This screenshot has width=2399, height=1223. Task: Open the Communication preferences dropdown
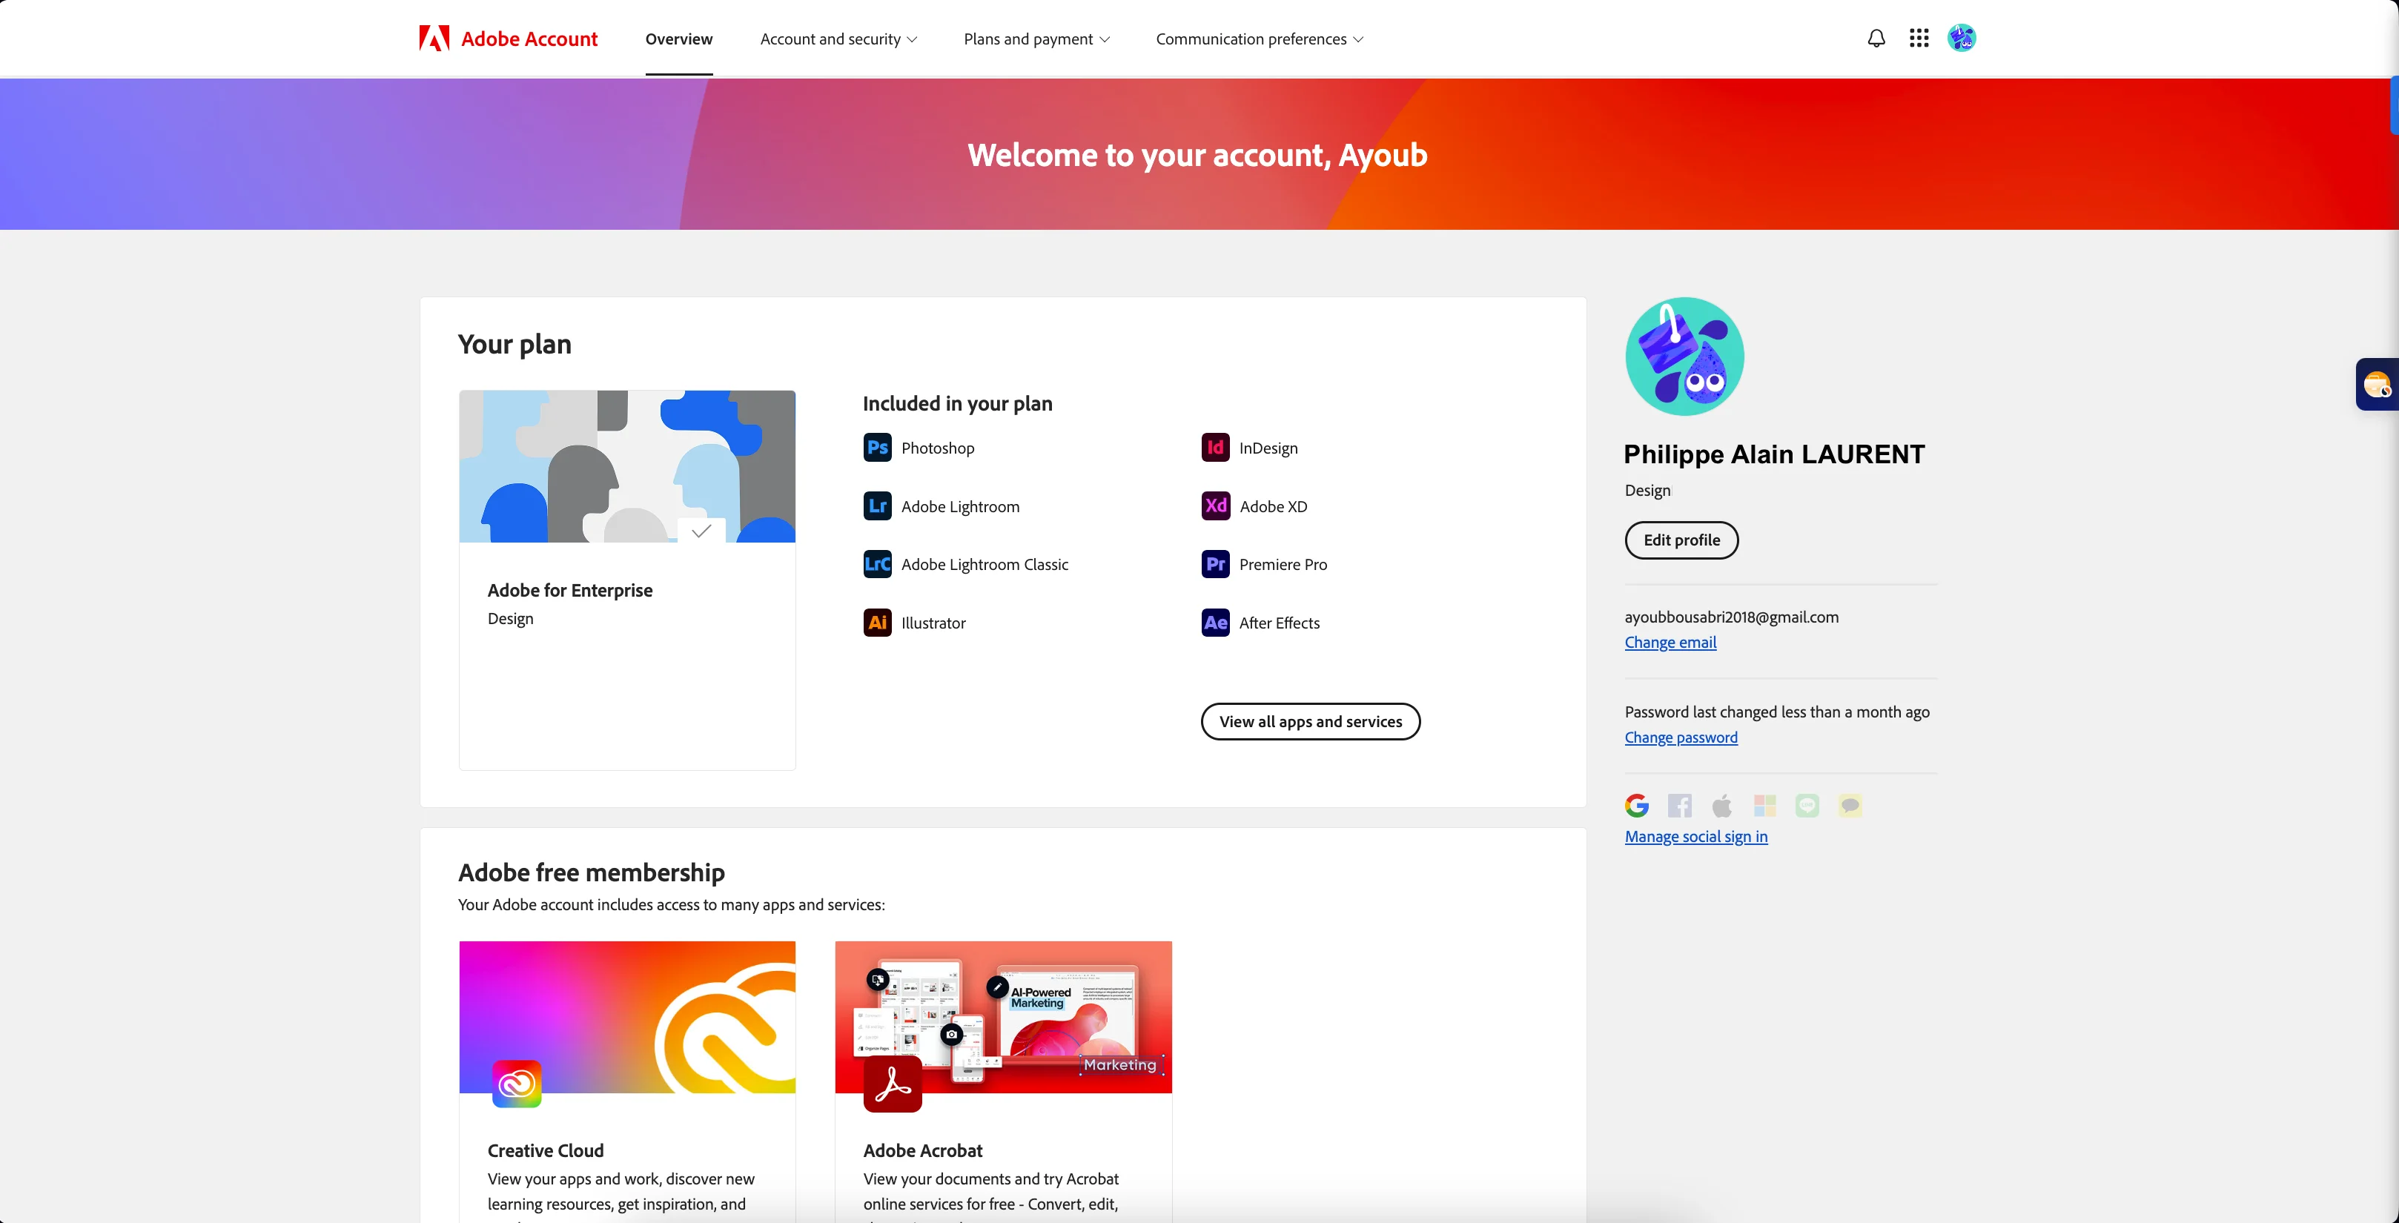[x=1259, y=39]
